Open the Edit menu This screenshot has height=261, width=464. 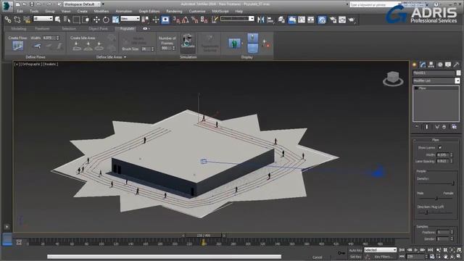pos(20,12)
